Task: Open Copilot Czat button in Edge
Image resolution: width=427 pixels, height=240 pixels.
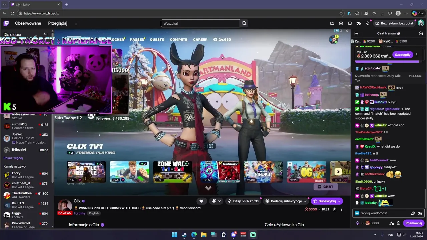Action: [x=418, y=13]
